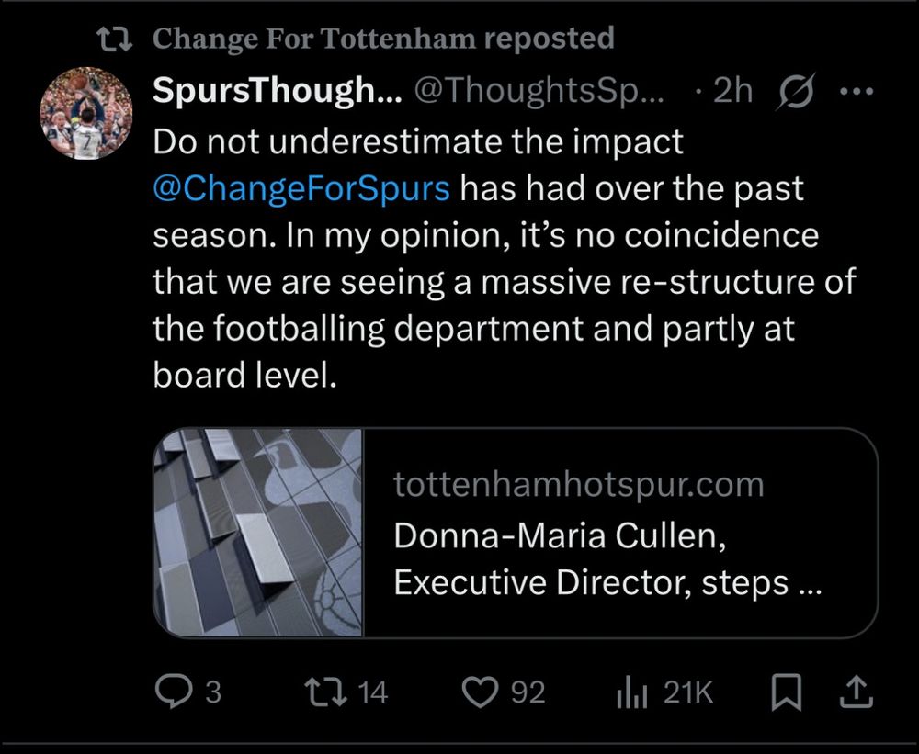This screenshot has height=754, width=919.
Task: Open the tweet by clicking its body text
Action: click(504, 282)
